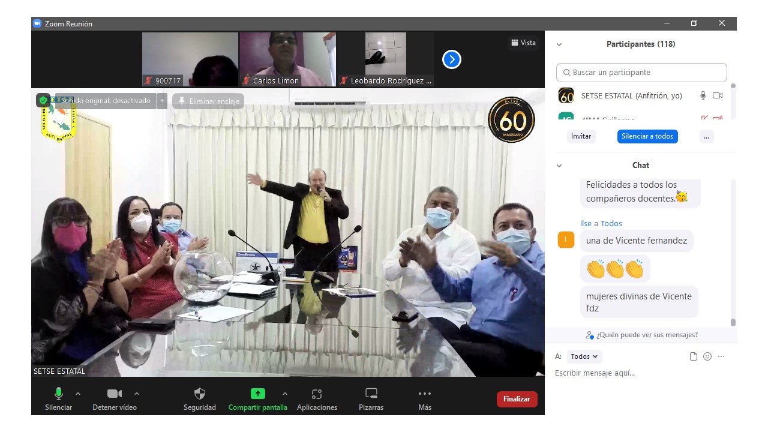Open ¿Quién puede ver sus mensajes? link
The height and width of the screenshot is (432, 768).
pyautogui.click(x=641, y=335)
